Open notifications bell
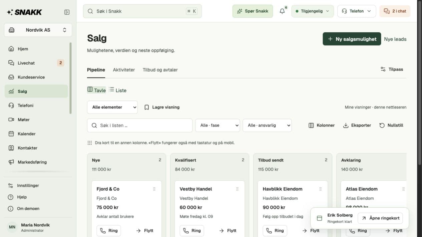The width and height of the screenshot is (422, 237). click(282, 11)
